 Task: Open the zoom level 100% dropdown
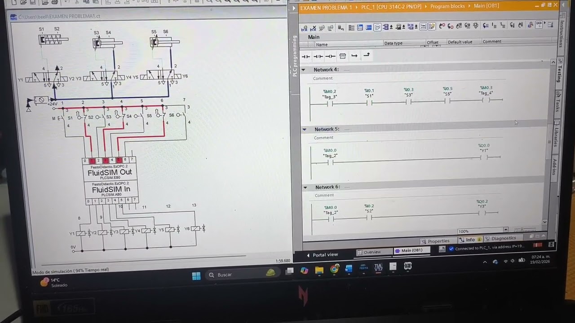tap(506, 230)
